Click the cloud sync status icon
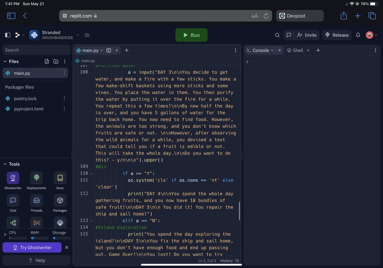 click(87, 35)
